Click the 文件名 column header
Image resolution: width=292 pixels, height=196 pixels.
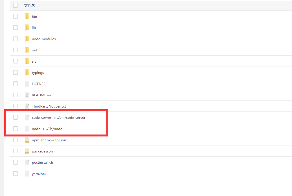click(x=29, y=6)
